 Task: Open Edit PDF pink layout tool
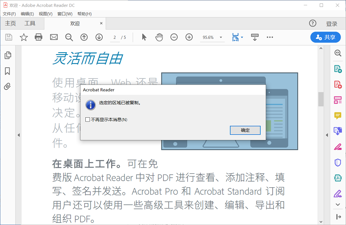338,100
